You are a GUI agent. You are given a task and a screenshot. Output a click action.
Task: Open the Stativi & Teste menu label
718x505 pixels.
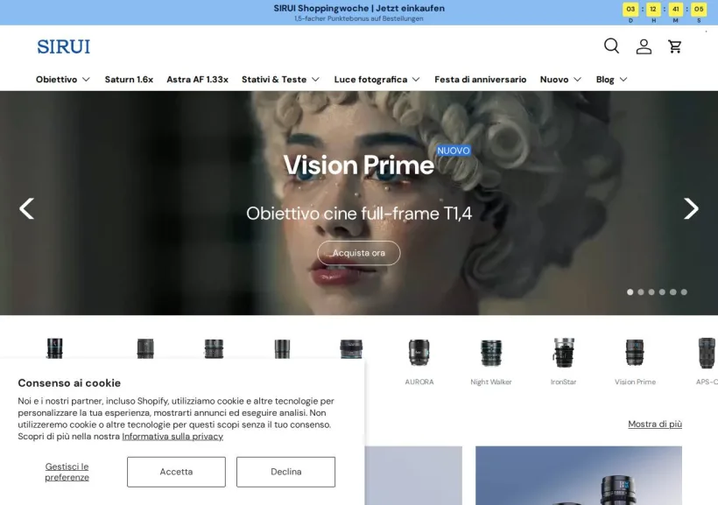274,80
